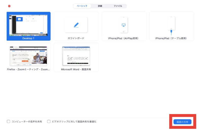The image size is (209, 134).
Task: Select iPhone/iPad (AirPlay使用) share option
Action: point(124,26)
